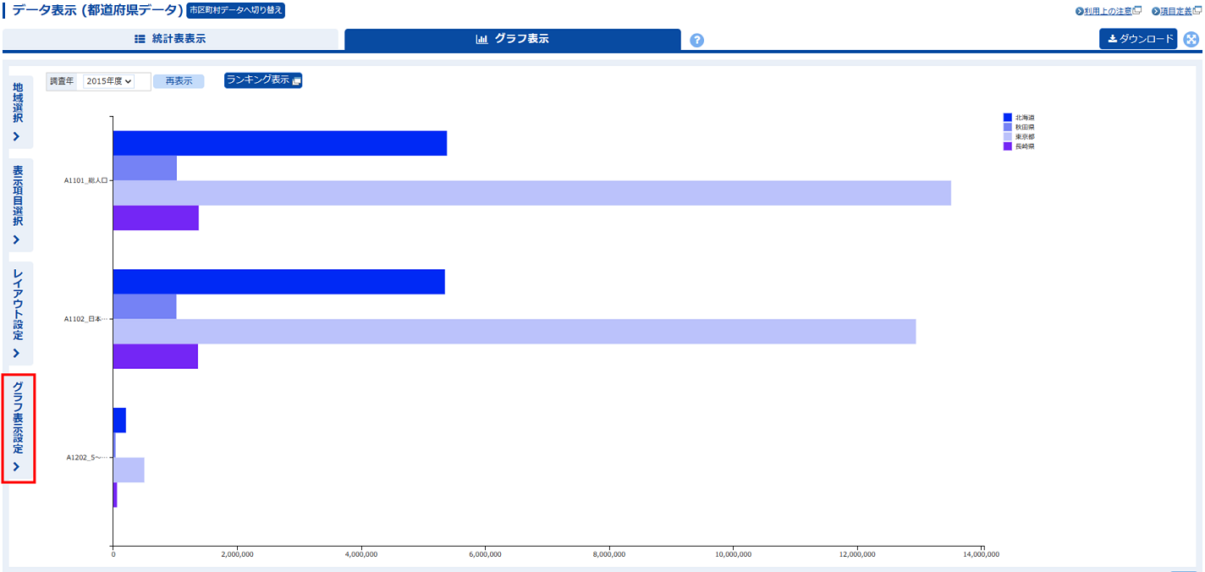Screen dimensions: 1205x572
Task: Select the グラフ表示 tab
Action: (x=513, y=39)
